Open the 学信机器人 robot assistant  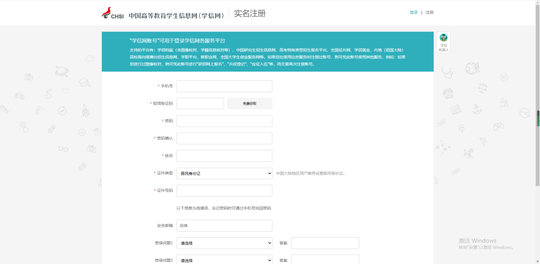(x=443, y=42)
